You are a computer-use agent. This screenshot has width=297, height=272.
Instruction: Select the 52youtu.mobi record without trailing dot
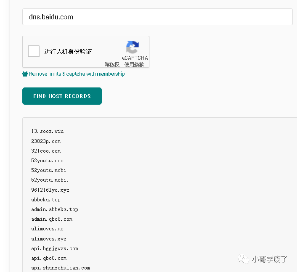pyautogui.click(x=49, y=170)
